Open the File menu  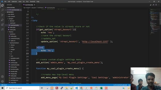(x=5, y=1)
